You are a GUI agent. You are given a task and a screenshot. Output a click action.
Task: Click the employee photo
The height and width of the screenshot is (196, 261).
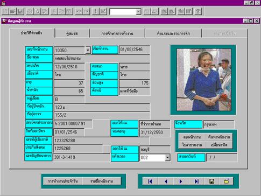coord(204,80)
